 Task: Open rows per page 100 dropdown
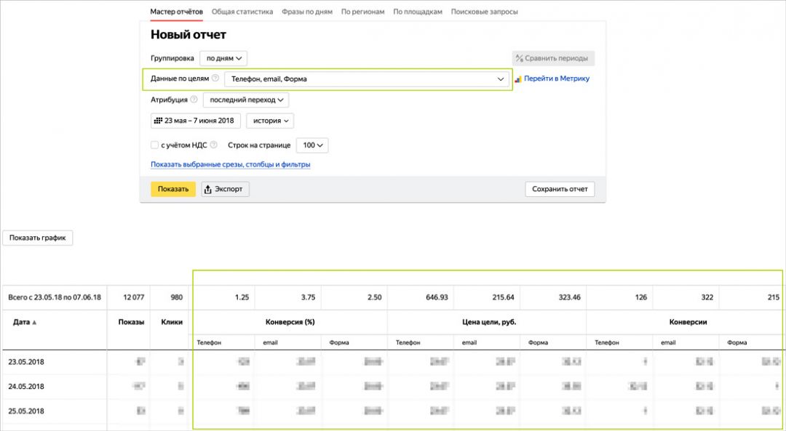[312, 145]
